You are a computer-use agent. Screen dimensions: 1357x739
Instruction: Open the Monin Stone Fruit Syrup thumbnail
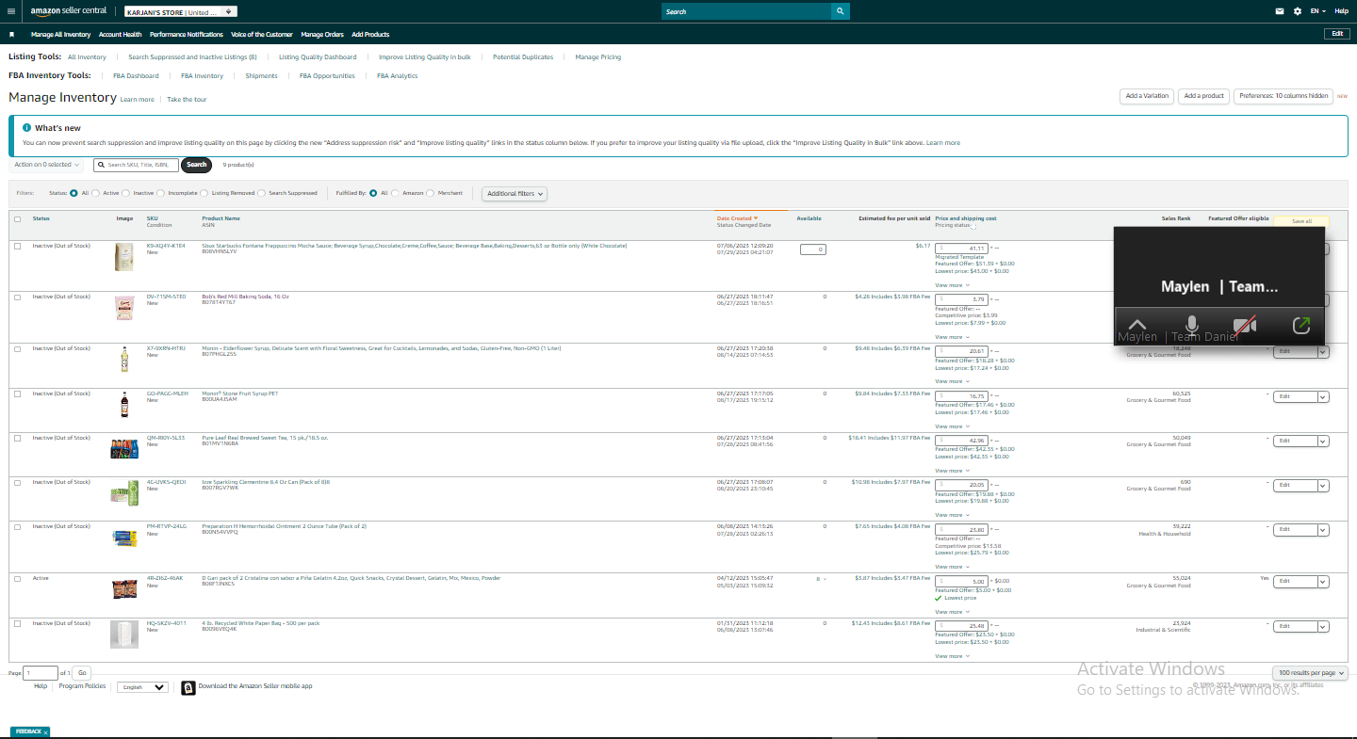tap(123, 404)
